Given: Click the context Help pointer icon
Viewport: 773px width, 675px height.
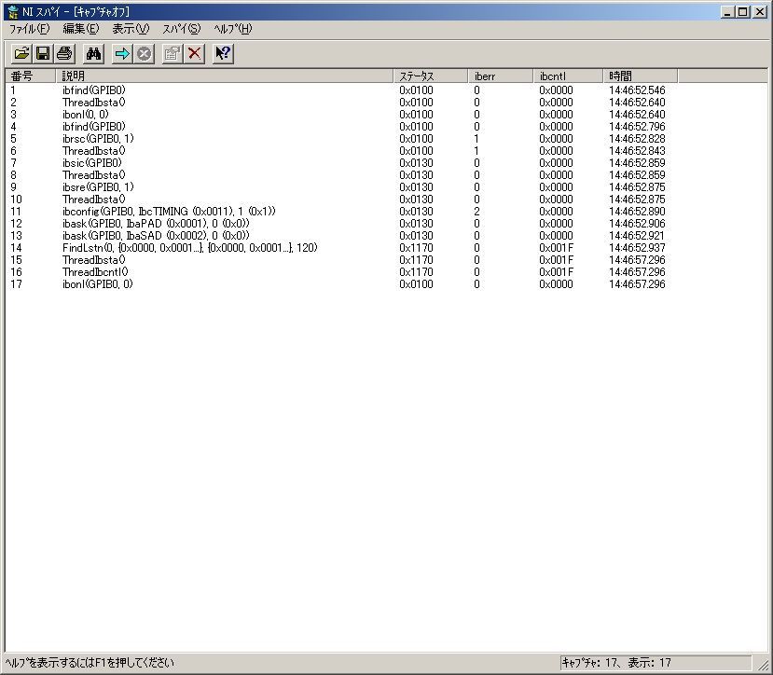Looking at the screenshot, I should (x=223, y=53).
